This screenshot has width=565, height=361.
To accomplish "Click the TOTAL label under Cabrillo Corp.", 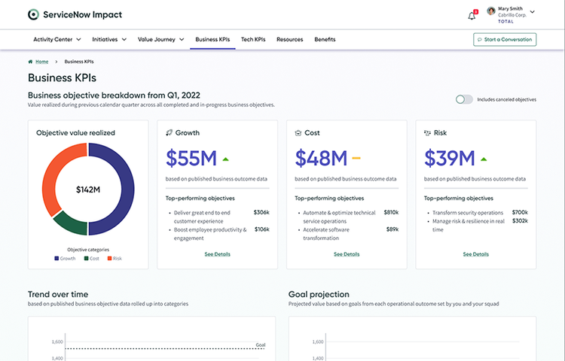I will pyautogui.click(x=505, y=22).
